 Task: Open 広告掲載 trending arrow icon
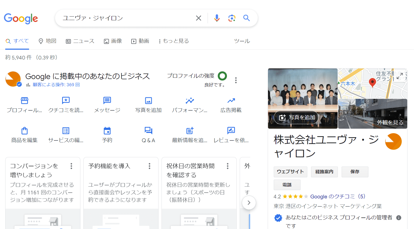(231, 101)
